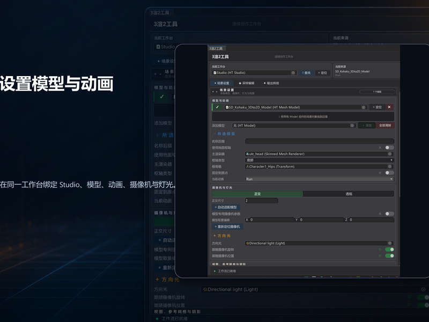Click model drop area hinting Model 组件
This screenshot has height=322, width=429.
[x=303, y=116]
